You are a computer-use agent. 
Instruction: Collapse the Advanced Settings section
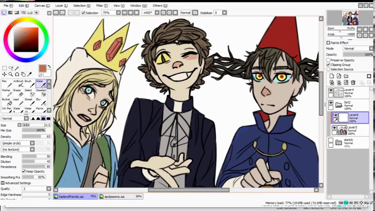click(3, 183)
